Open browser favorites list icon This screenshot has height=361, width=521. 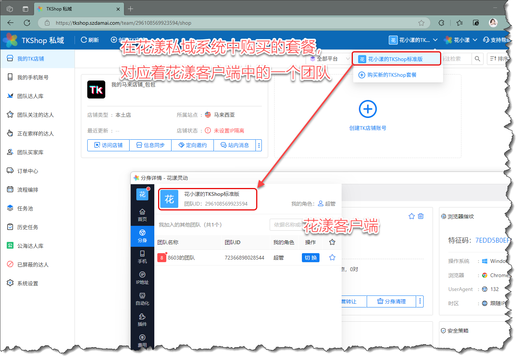(460, 23)
